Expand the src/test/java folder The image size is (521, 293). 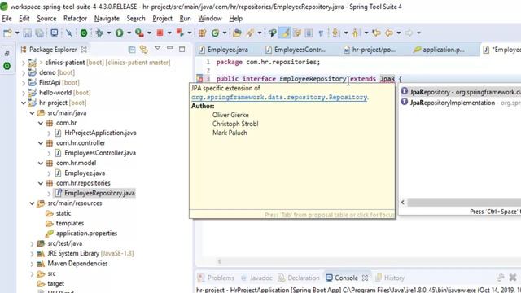pos(32,244)
